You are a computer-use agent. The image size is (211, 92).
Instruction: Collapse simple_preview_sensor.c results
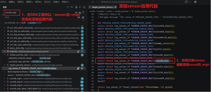[x=4, y=65]
